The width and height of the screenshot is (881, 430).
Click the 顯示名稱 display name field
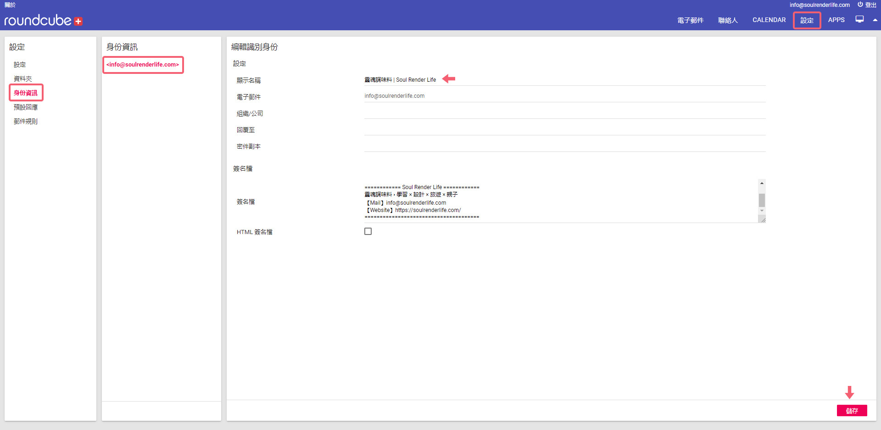[565, 79]
